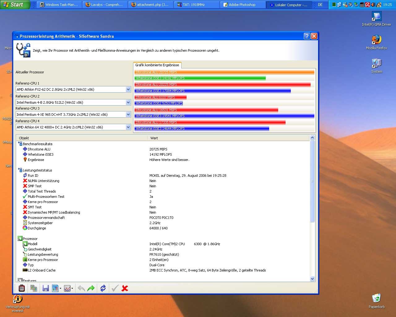This screenshot has width=396, height=317.
Task: Select the Grafik kombinierte Ergebnisse tab
Action: coord(157,65)
